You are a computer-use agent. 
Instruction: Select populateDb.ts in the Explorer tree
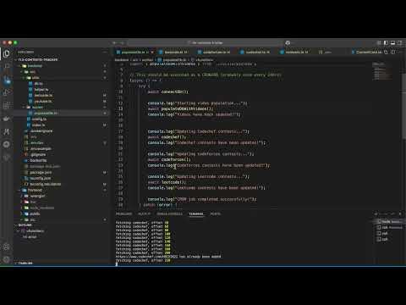click(45, 113)
